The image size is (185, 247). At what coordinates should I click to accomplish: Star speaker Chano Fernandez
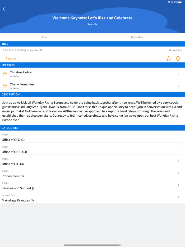click(x=5, y=86)
